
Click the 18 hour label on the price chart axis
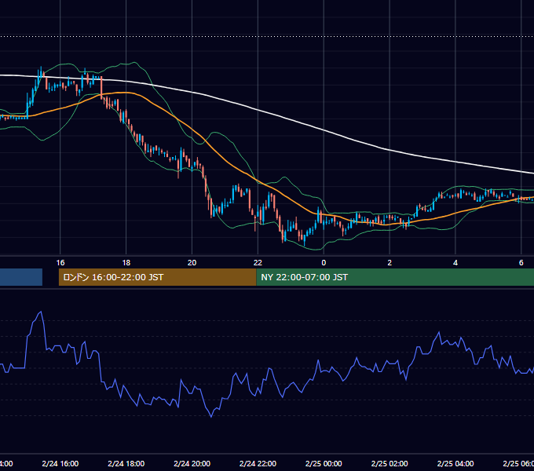point(126,263)
